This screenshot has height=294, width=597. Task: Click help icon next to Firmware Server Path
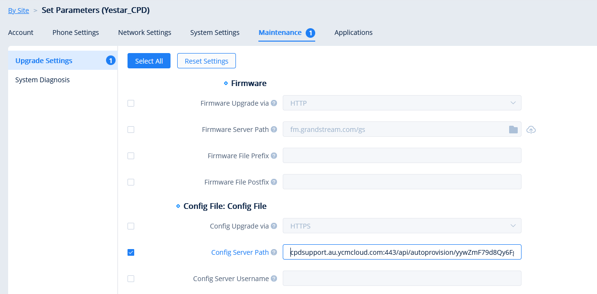(x=274, y=130)
